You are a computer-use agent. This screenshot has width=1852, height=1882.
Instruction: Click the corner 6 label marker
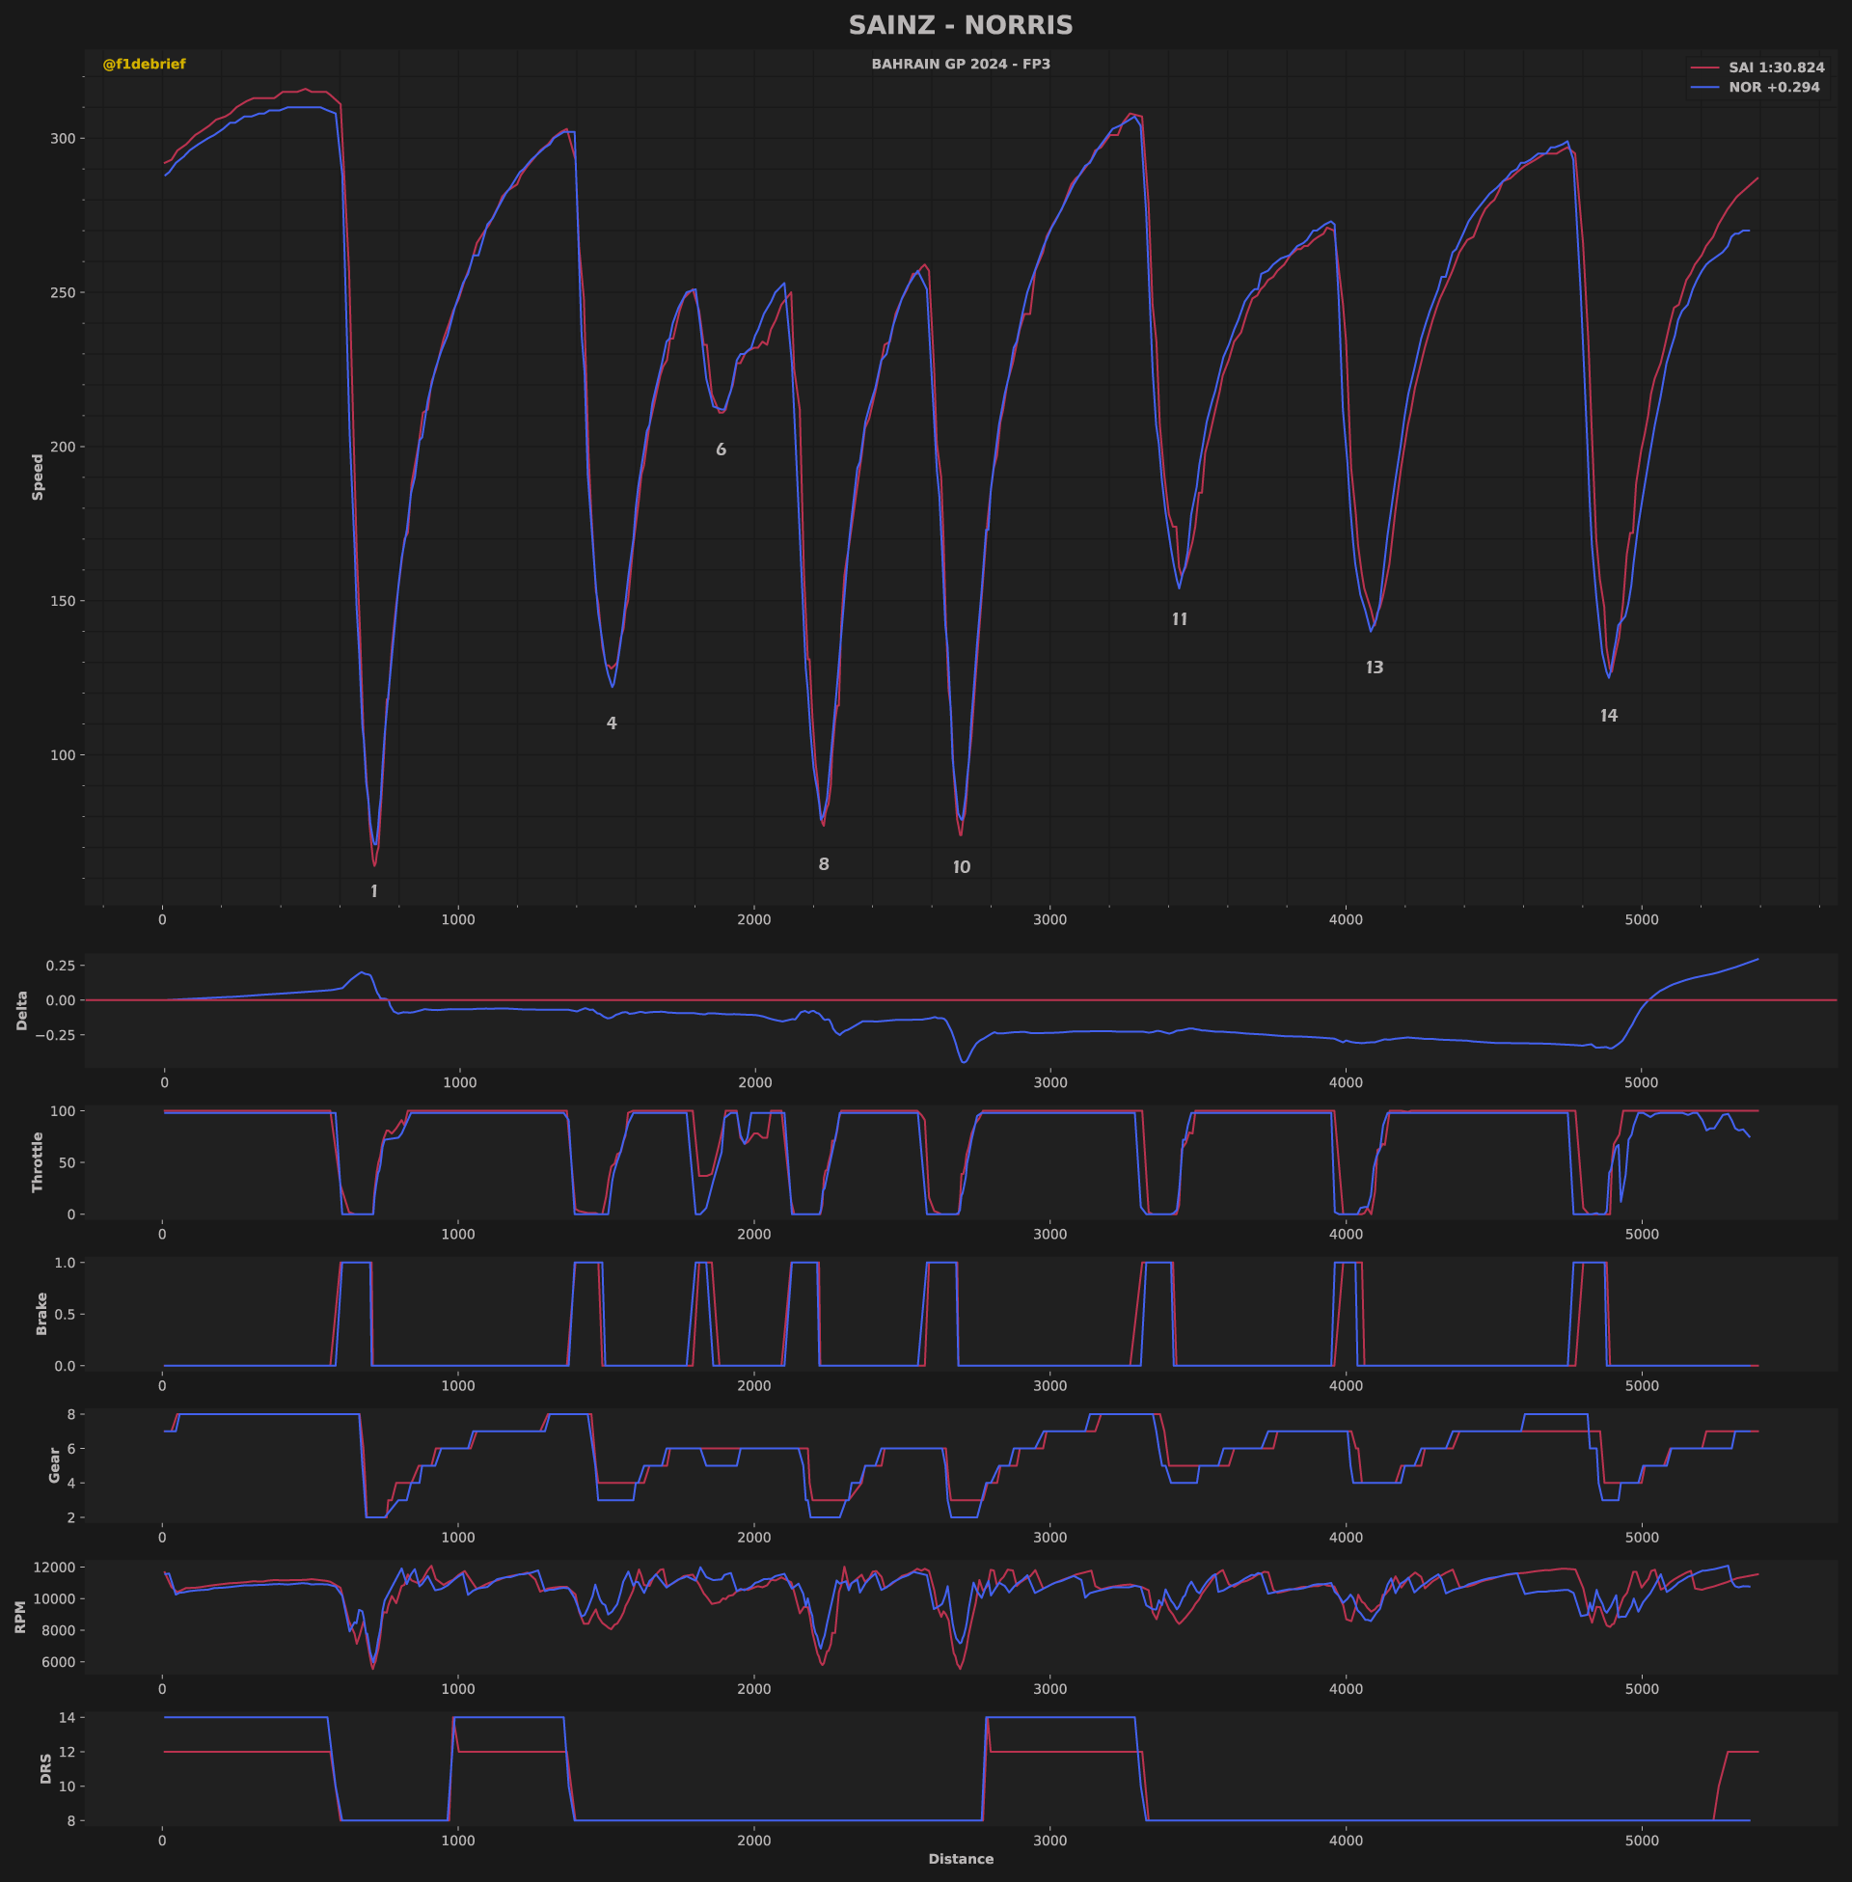tap(721, 450)
